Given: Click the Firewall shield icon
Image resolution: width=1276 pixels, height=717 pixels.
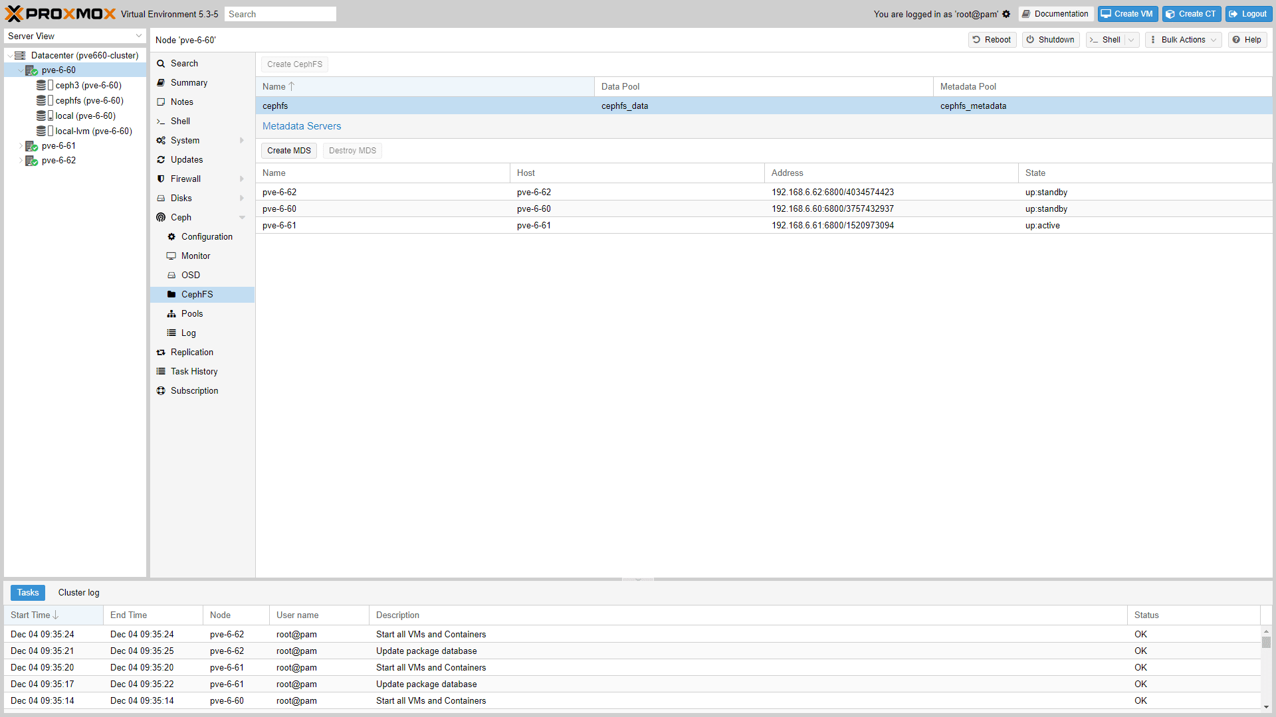Looking at the screenshot, I should click(x=161, y=179).
